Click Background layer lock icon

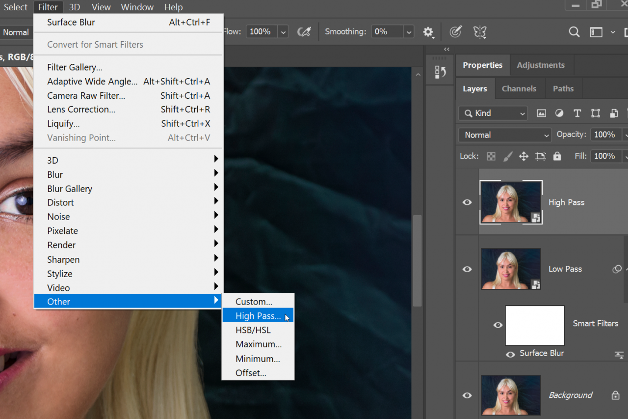(x=615, y=395)
